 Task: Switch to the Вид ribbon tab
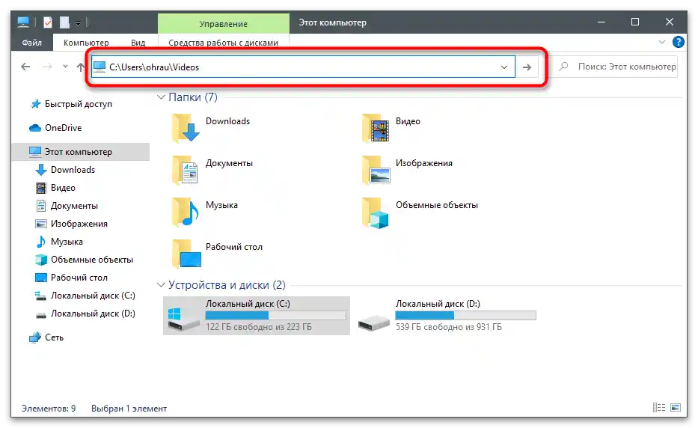point(138,43)
